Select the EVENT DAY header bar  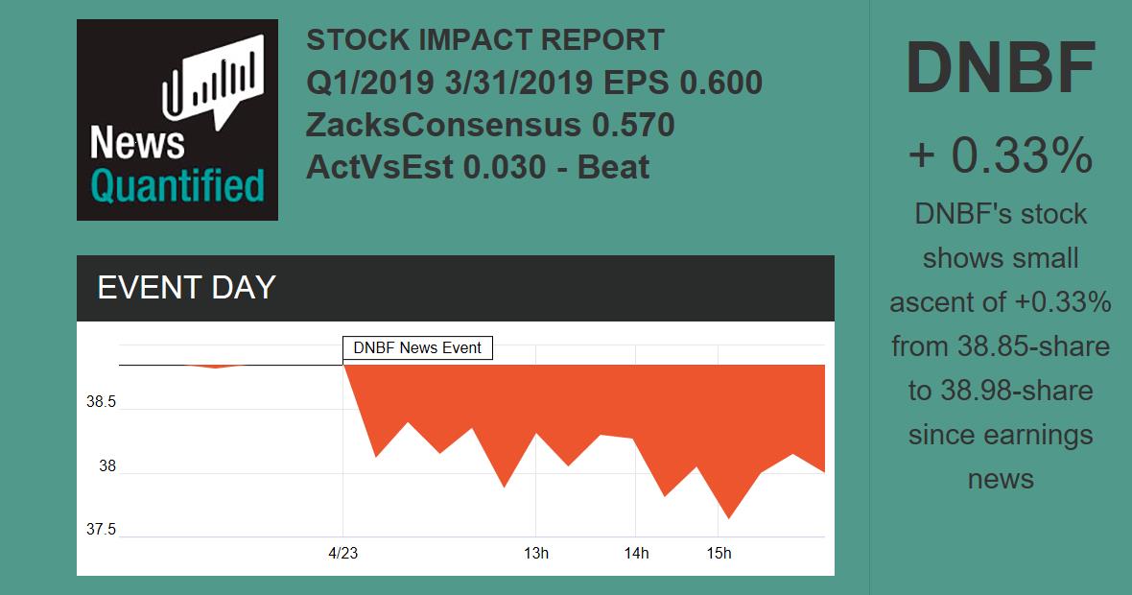pos(455,288)
